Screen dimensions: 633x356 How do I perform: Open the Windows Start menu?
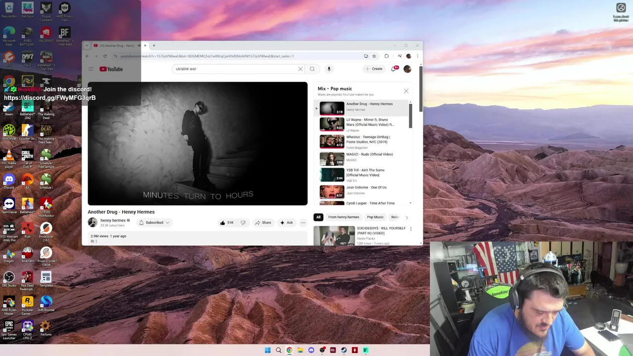tap(268, 350)
